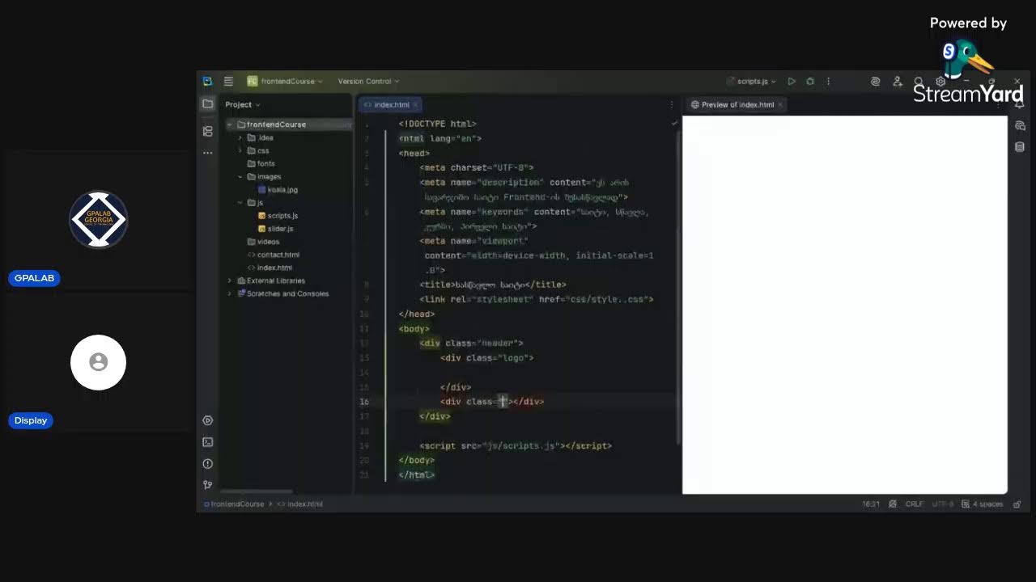Open the Git tool window icon
Screen dimensions: 1036x582
click(x=208, y=485)
